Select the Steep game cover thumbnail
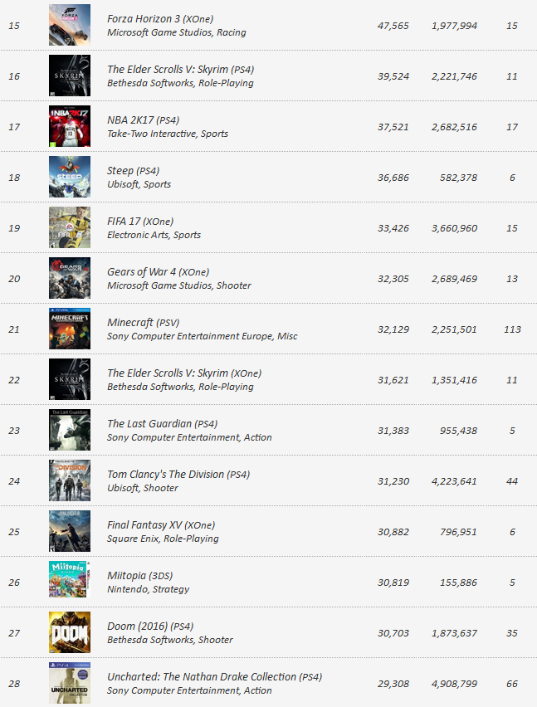The width and height of the screenshot is (537, 707). pyautogui.click(x=70, y=178)
